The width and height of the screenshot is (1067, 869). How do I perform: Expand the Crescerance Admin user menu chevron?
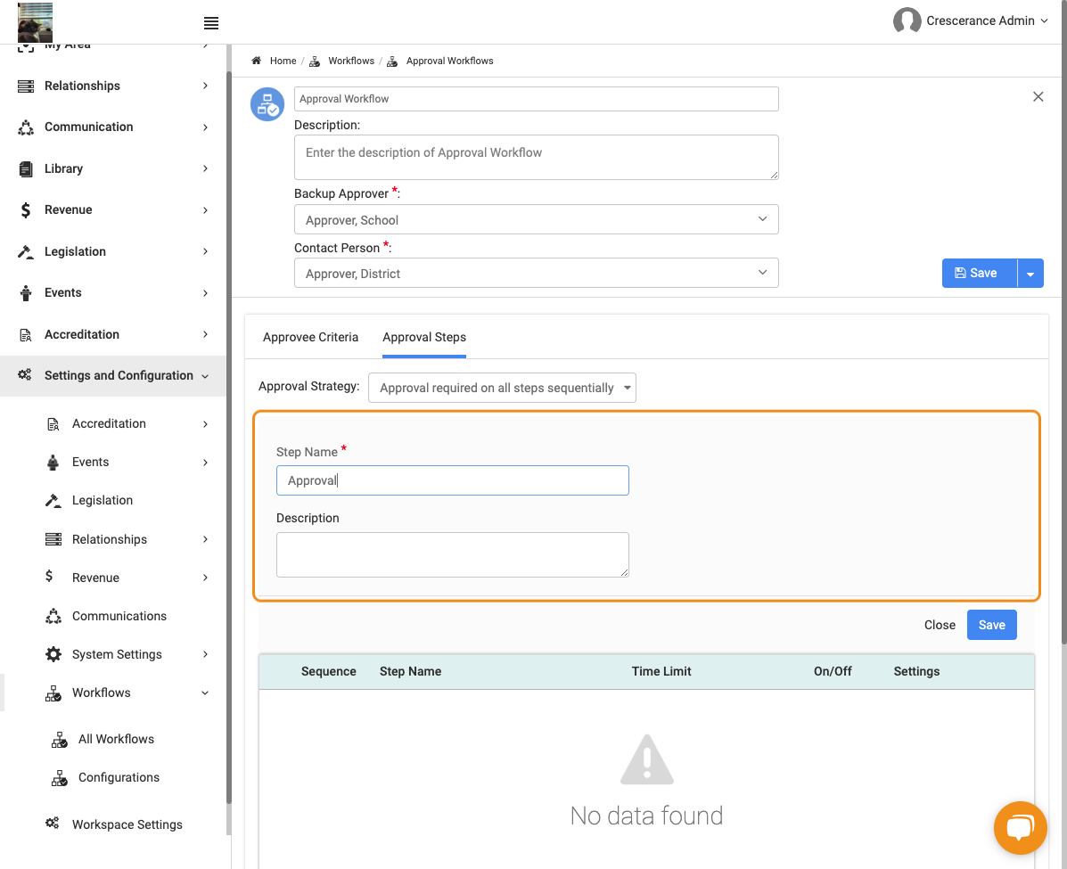point(1045,21)
